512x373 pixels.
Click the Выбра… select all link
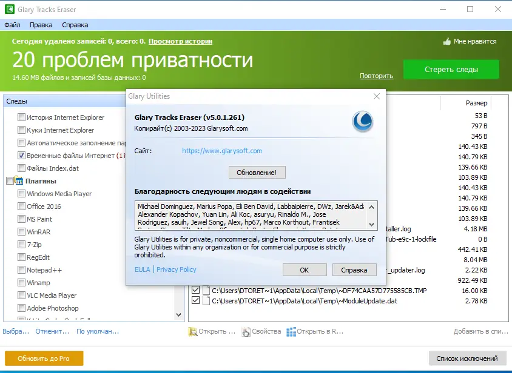(16, 331)
